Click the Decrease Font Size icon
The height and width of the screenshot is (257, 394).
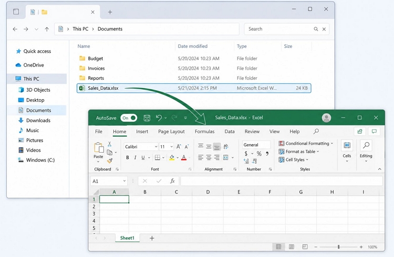[186, 146]
